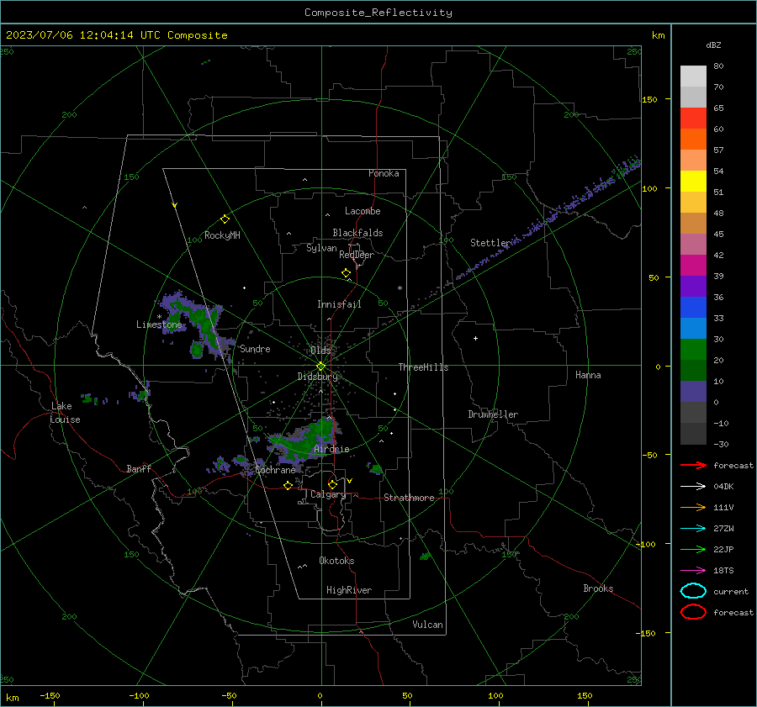Select the red 60-65 dBZ swatch

(x=693, y=119)
